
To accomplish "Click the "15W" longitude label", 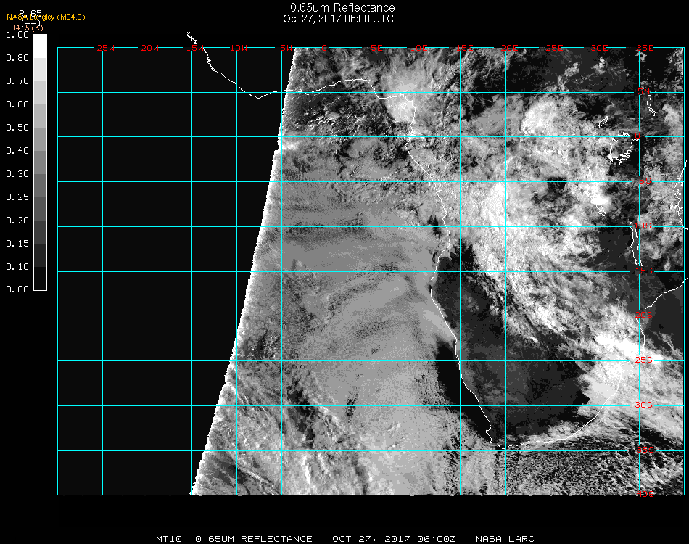I will pyautogui.click(x=194, y=48).
